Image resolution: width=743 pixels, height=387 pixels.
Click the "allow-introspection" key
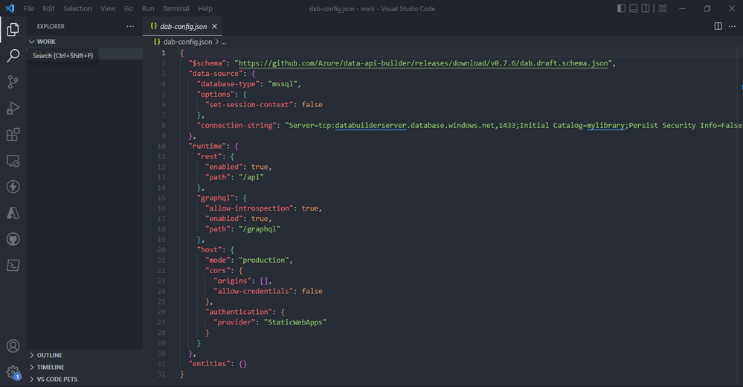click(249, 208)
